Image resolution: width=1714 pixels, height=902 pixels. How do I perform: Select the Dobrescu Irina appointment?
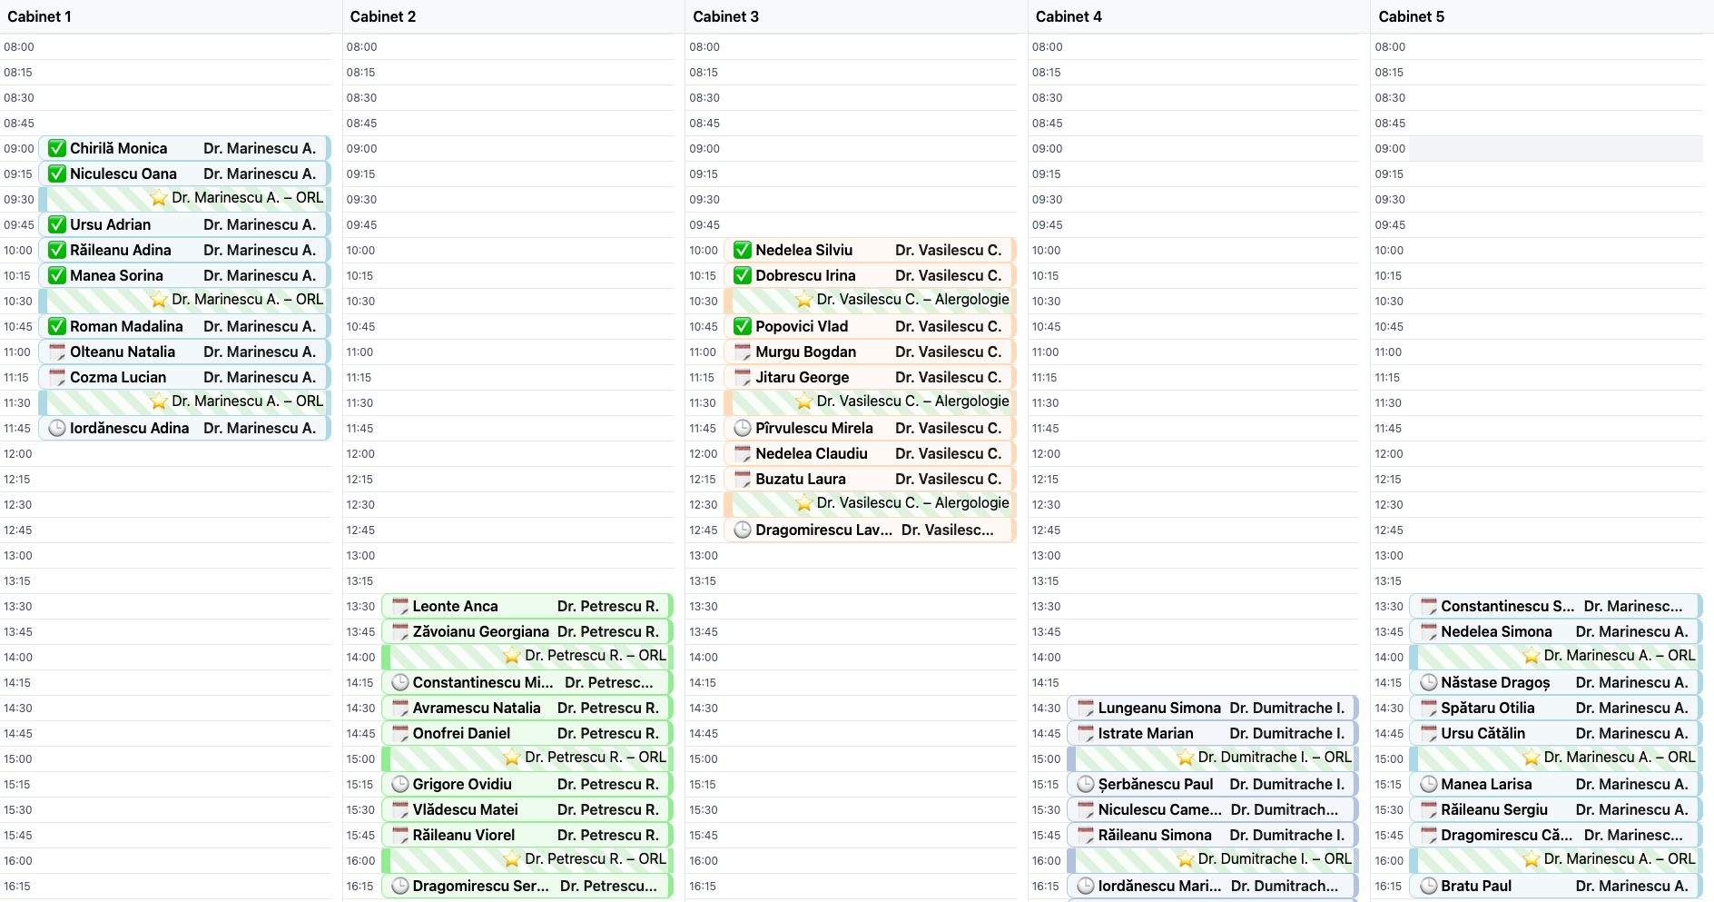pos(870,275)
